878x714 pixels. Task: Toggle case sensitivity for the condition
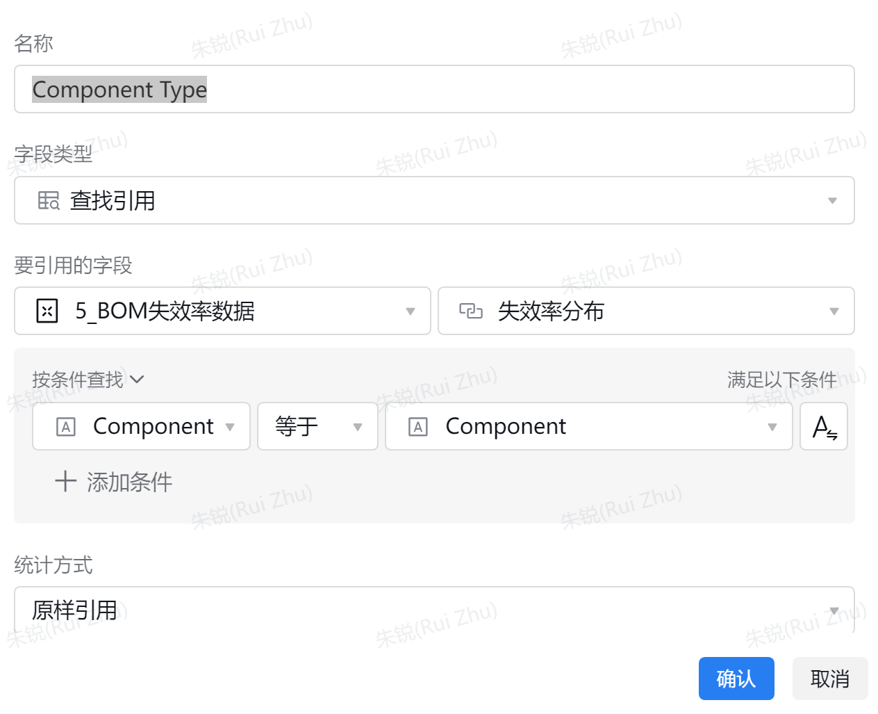(x=824, y=426)
